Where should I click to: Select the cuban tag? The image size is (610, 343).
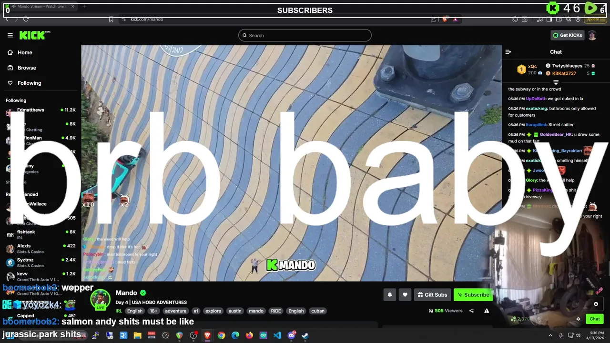tap(318, 311)
